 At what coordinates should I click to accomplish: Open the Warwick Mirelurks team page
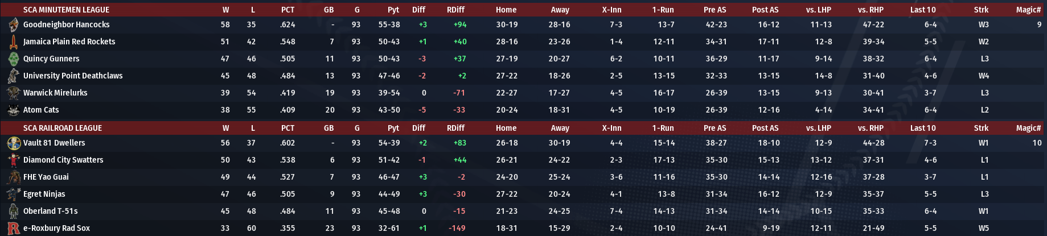[55, 93]
